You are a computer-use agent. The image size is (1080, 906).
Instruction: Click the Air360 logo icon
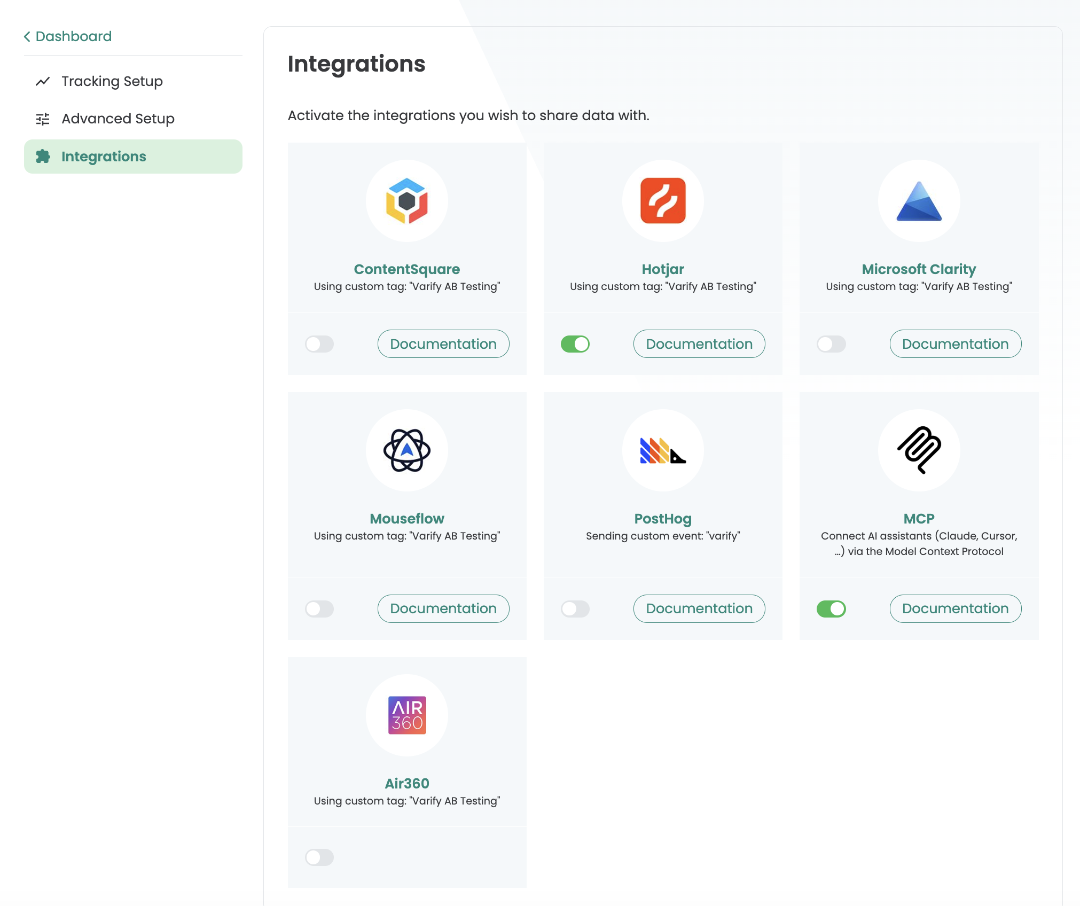pyautogui.click(x=407, y=715)
